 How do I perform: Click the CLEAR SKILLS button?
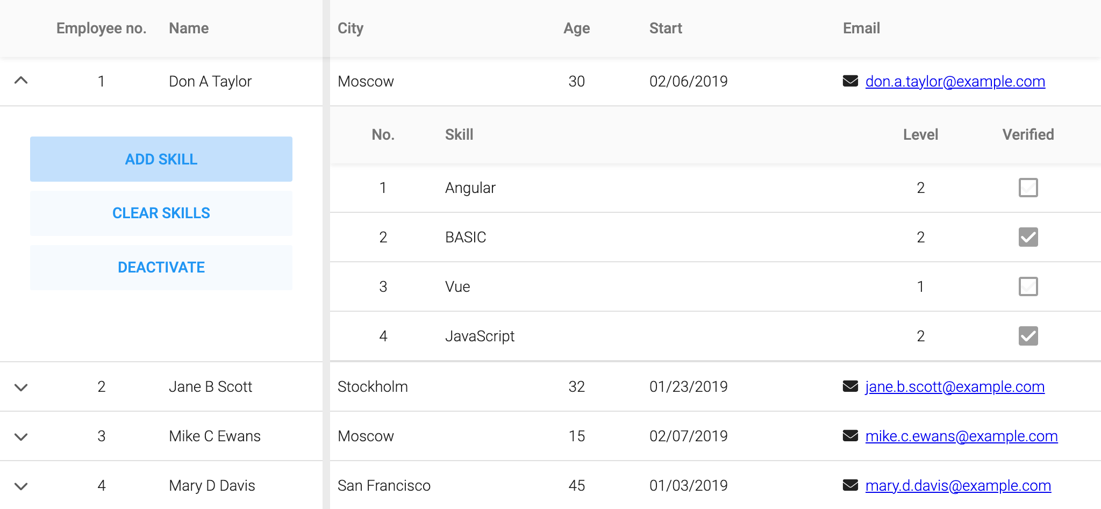[161, 213]
